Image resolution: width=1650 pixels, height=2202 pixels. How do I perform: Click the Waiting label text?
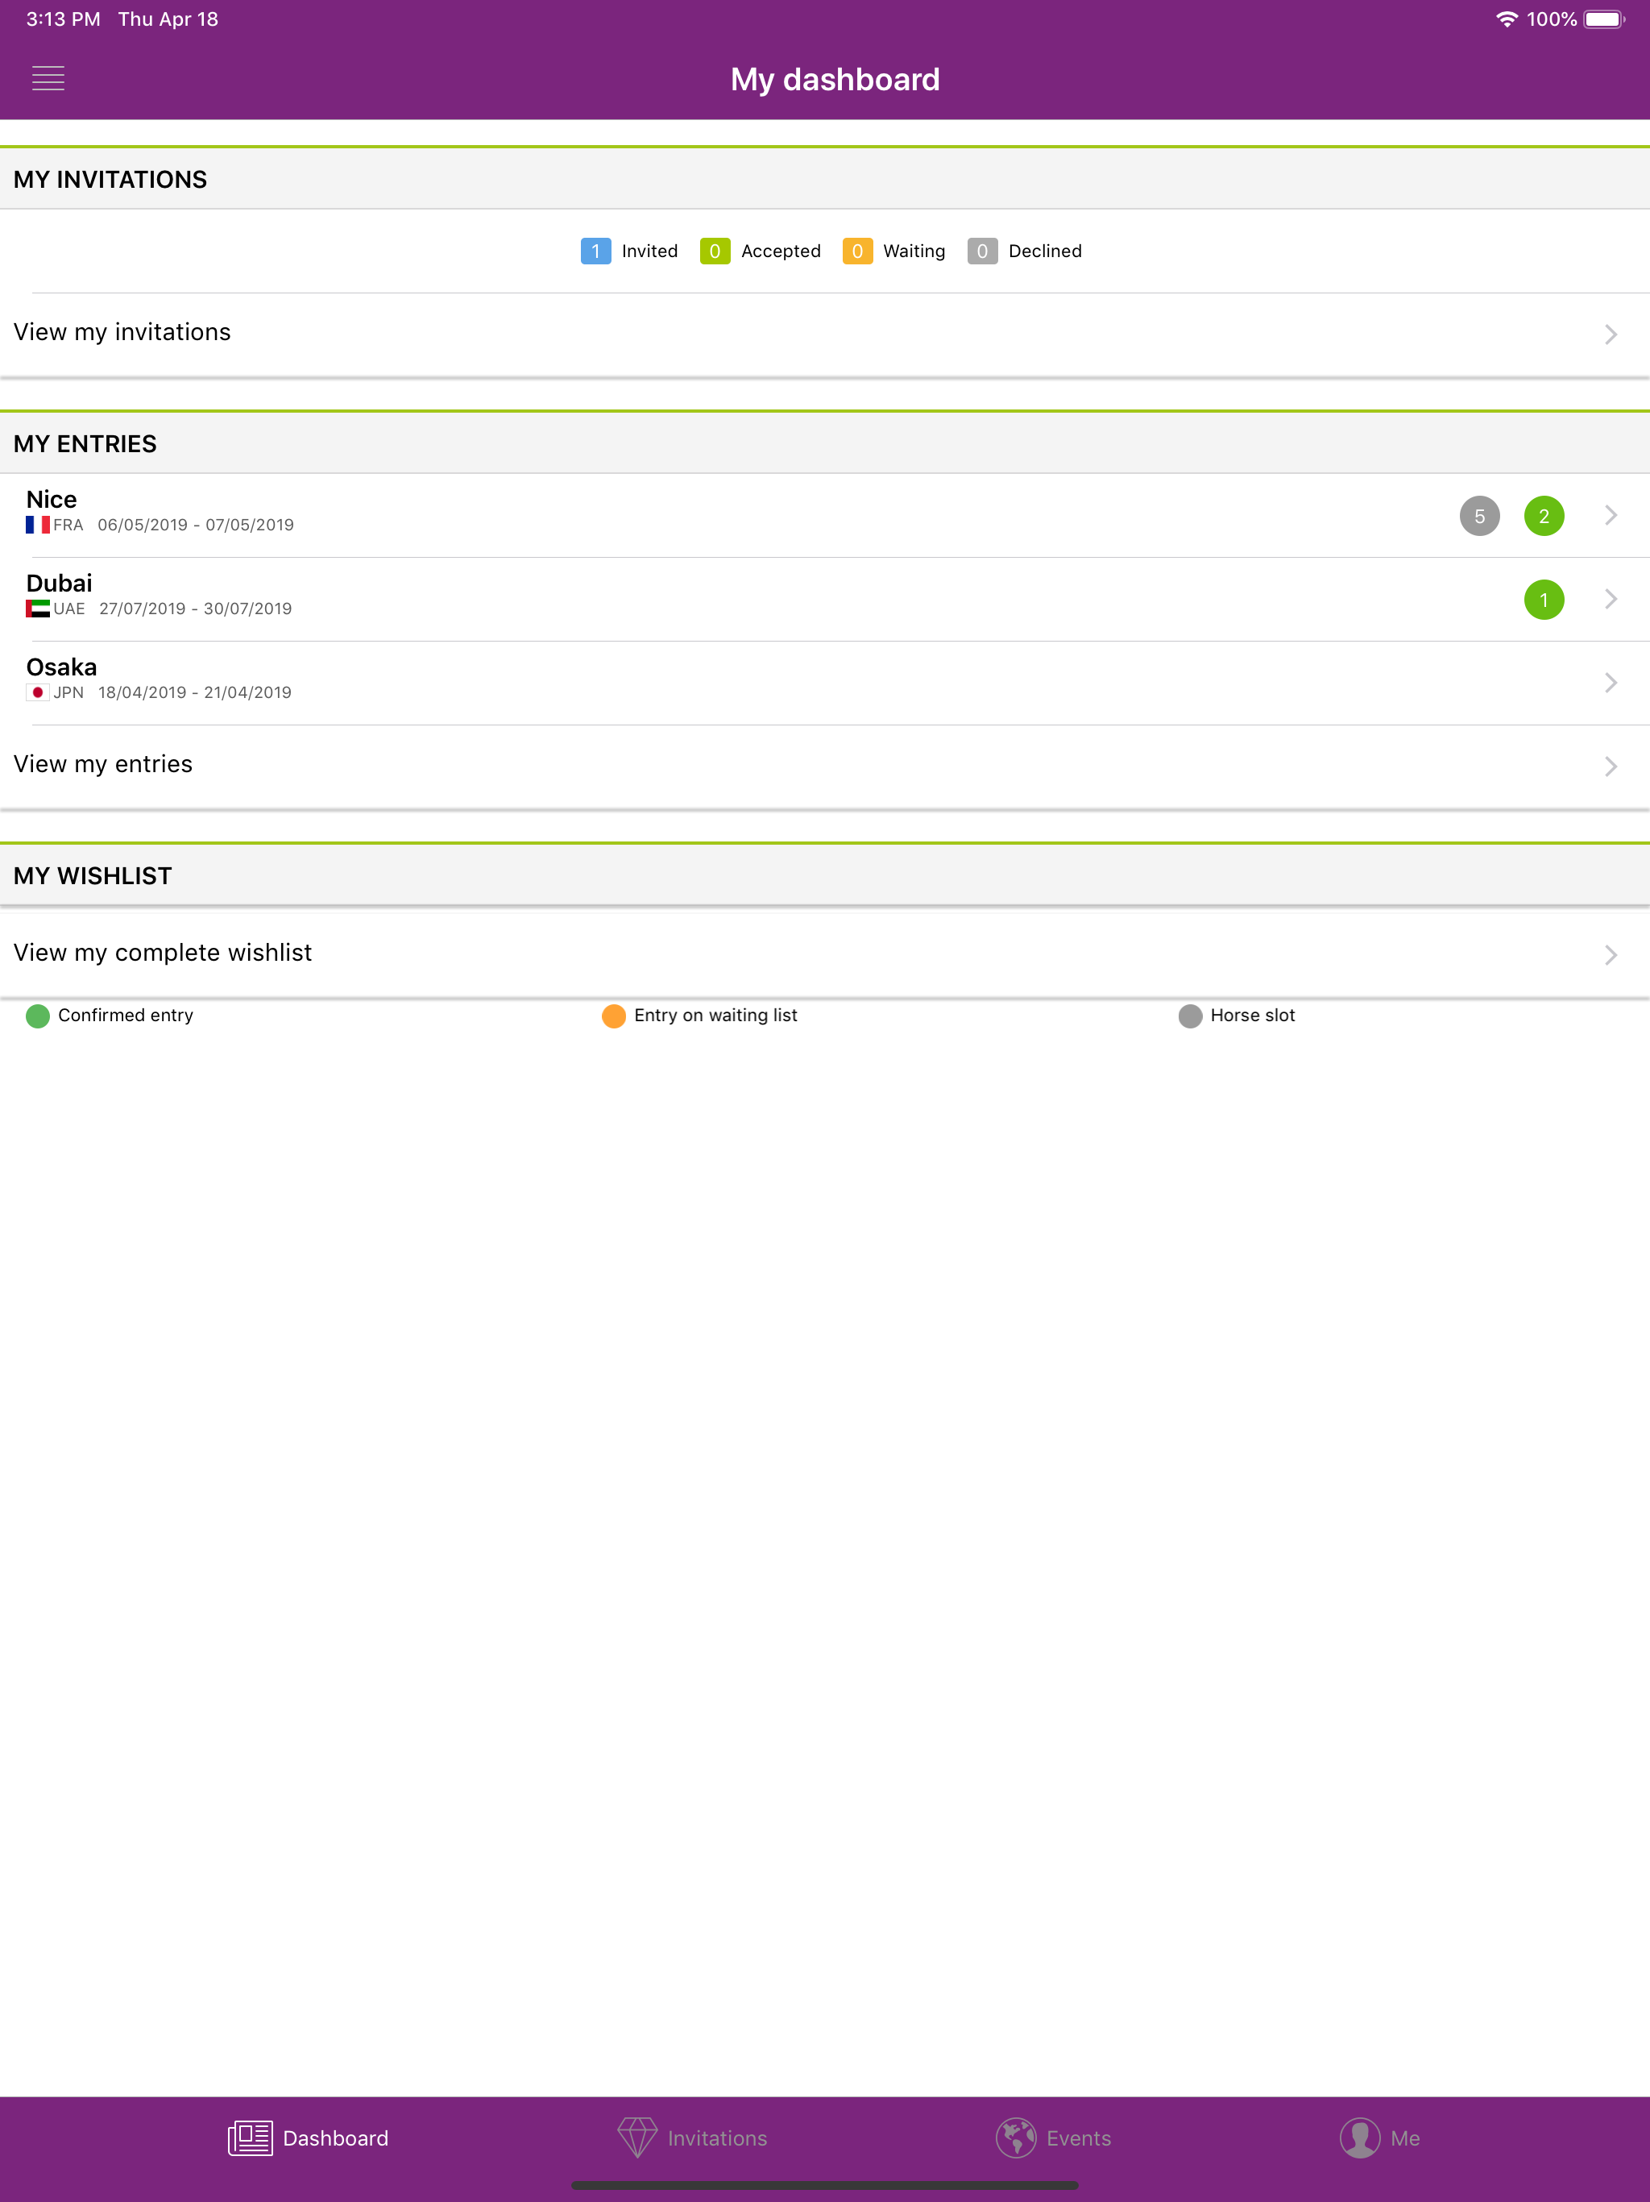(x=914, y=251)
